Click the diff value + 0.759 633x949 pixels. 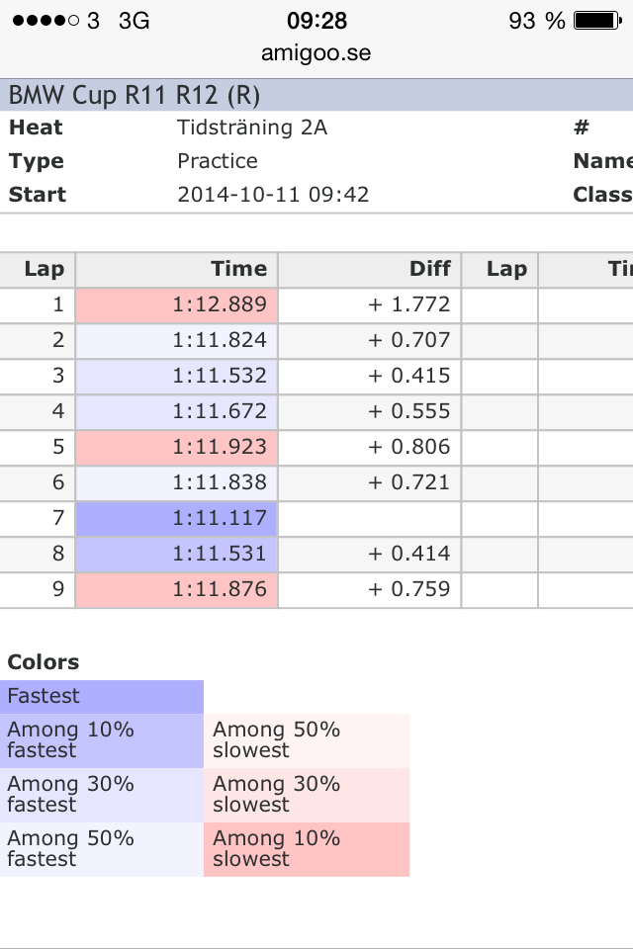pos(408,589)
